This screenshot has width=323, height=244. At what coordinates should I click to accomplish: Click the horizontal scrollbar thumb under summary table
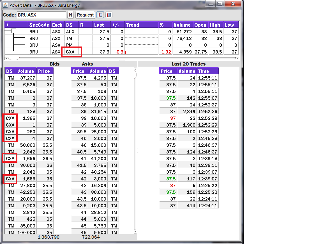coord(13,59)
